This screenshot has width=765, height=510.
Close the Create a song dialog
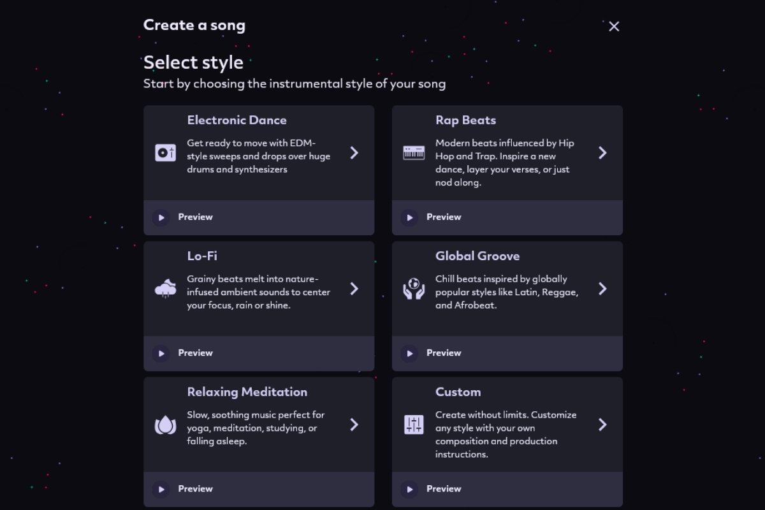pyautogui.click(x=614, y=26)
